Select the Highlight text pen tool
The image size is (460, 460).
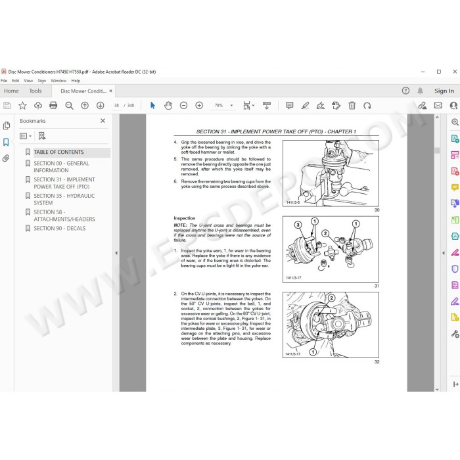tap(305, 106)
